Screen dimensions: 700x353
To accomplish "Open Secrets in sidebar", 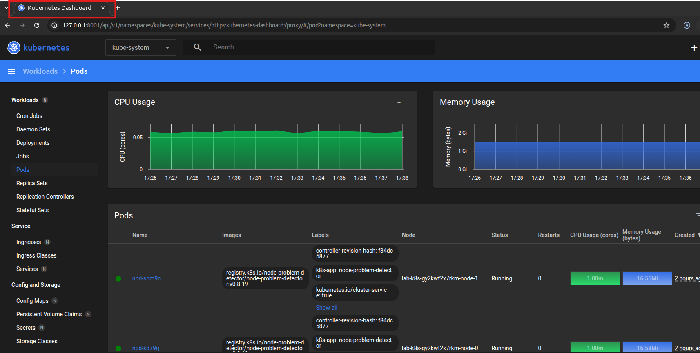I will [26, 328].
